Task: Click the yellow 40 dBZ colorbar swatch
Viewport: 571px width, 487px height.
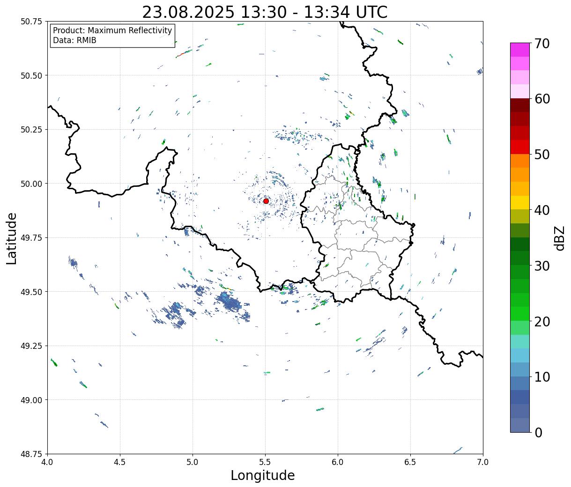Action: pos(520,202)
